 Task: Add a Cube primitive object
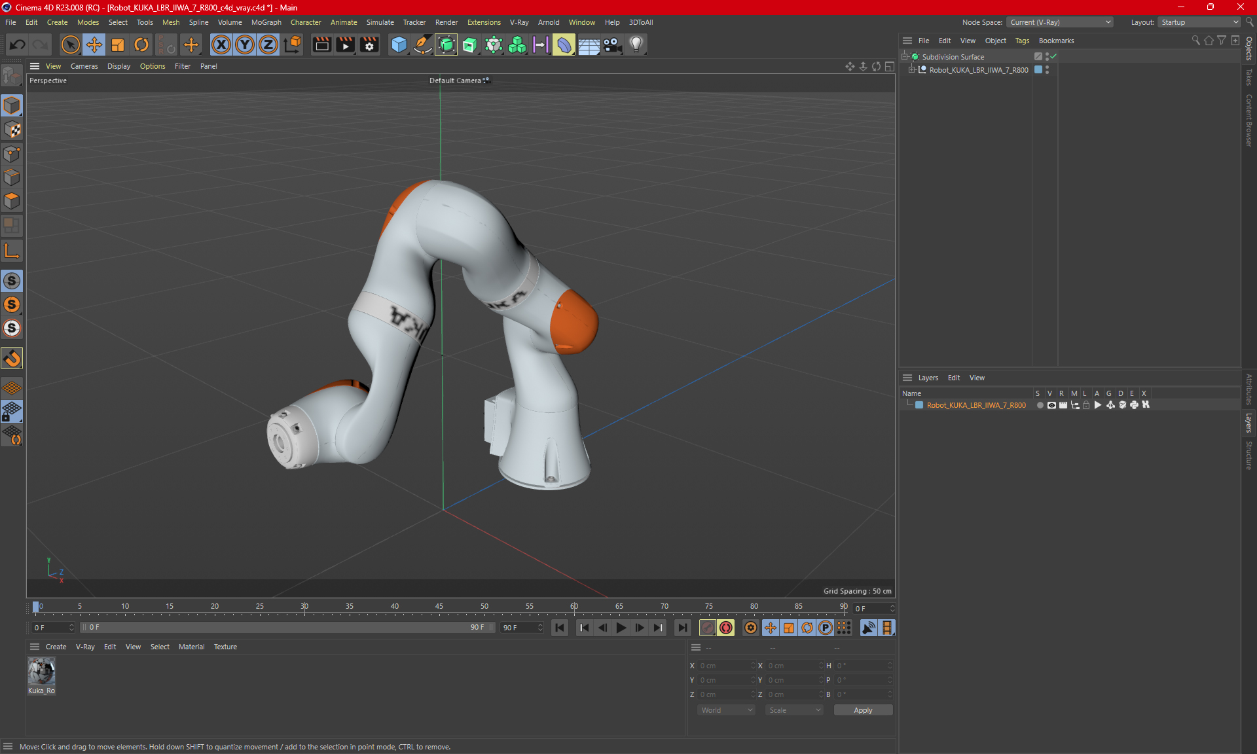click(399, 45)
